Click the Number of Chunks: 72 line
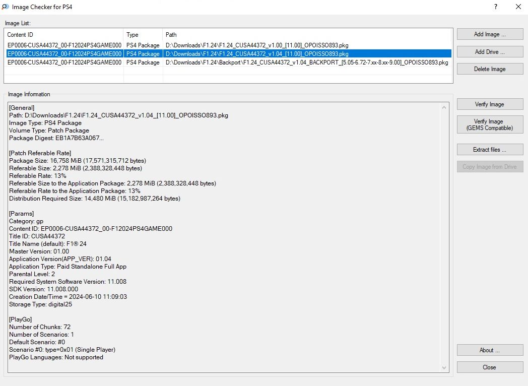 tap(40, 327)
